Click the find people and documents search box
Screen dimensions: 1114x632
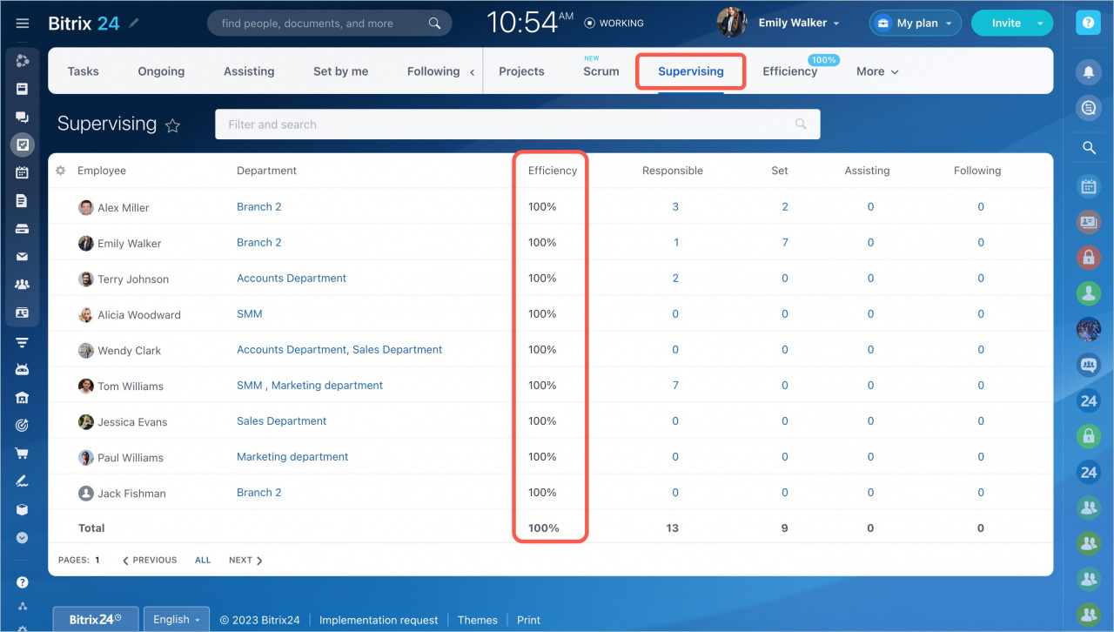(x=329, y=24)
